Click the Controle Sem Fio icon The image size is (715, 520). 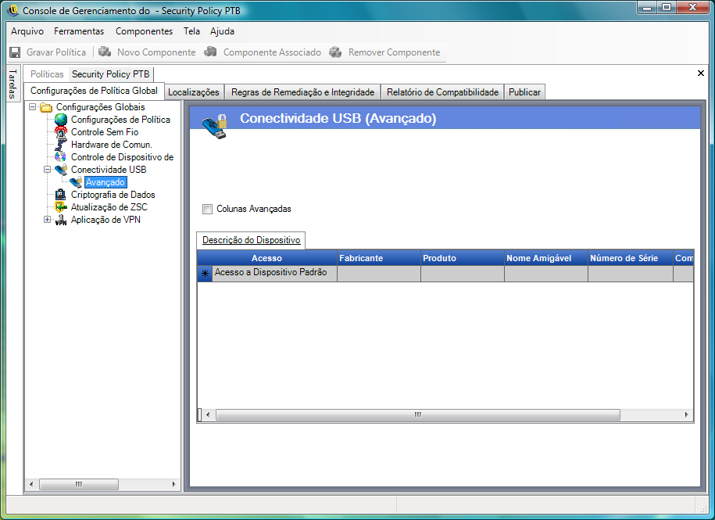(x=61, y=132)
